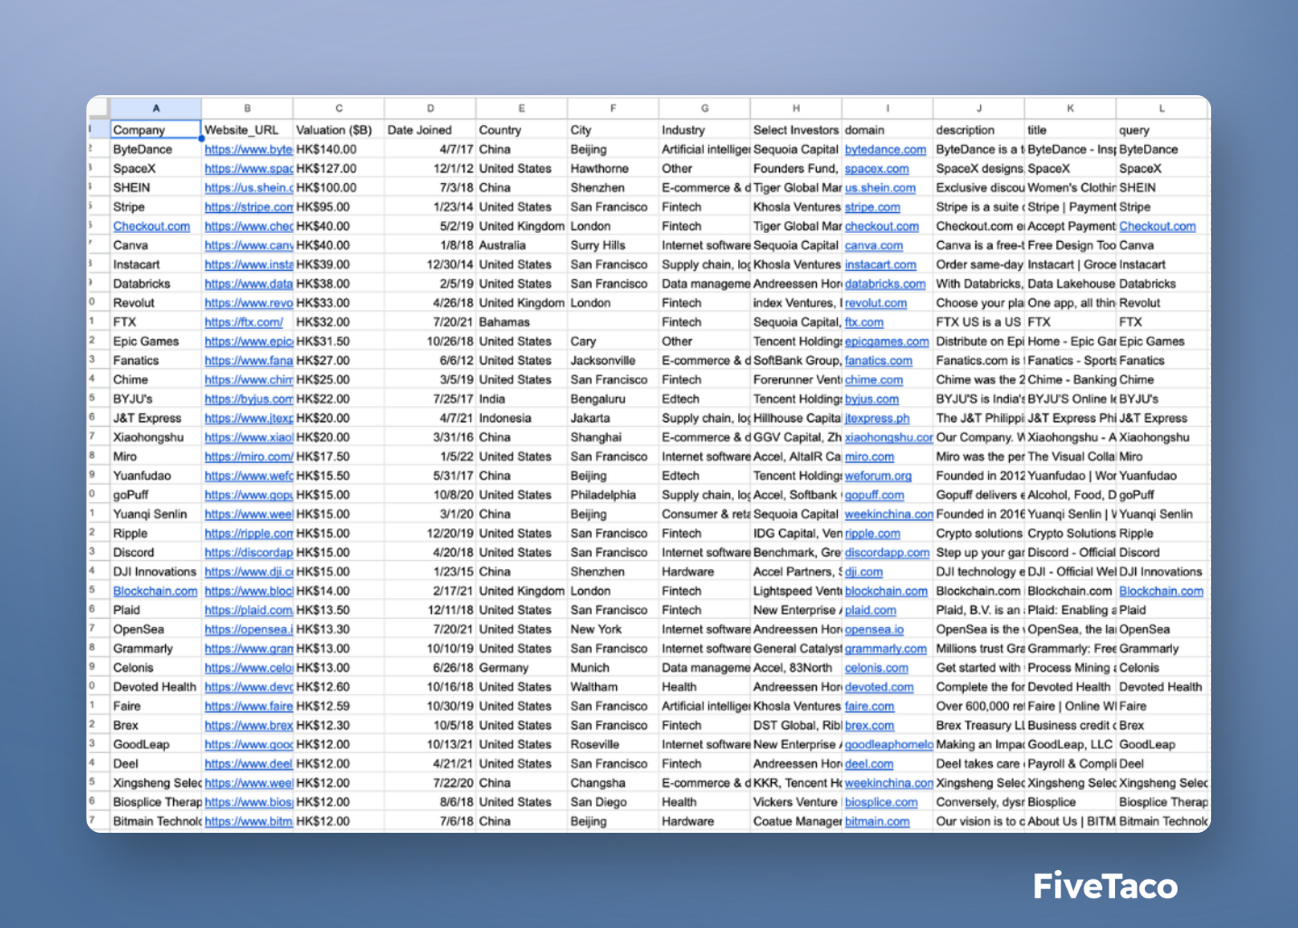Open Checkout.com link in Company column

151,227
